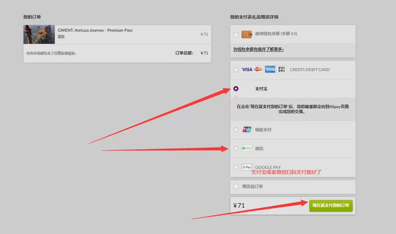396x234 pixels.
Task: Click the 您的订单 heading
Action: click(32, 17)
